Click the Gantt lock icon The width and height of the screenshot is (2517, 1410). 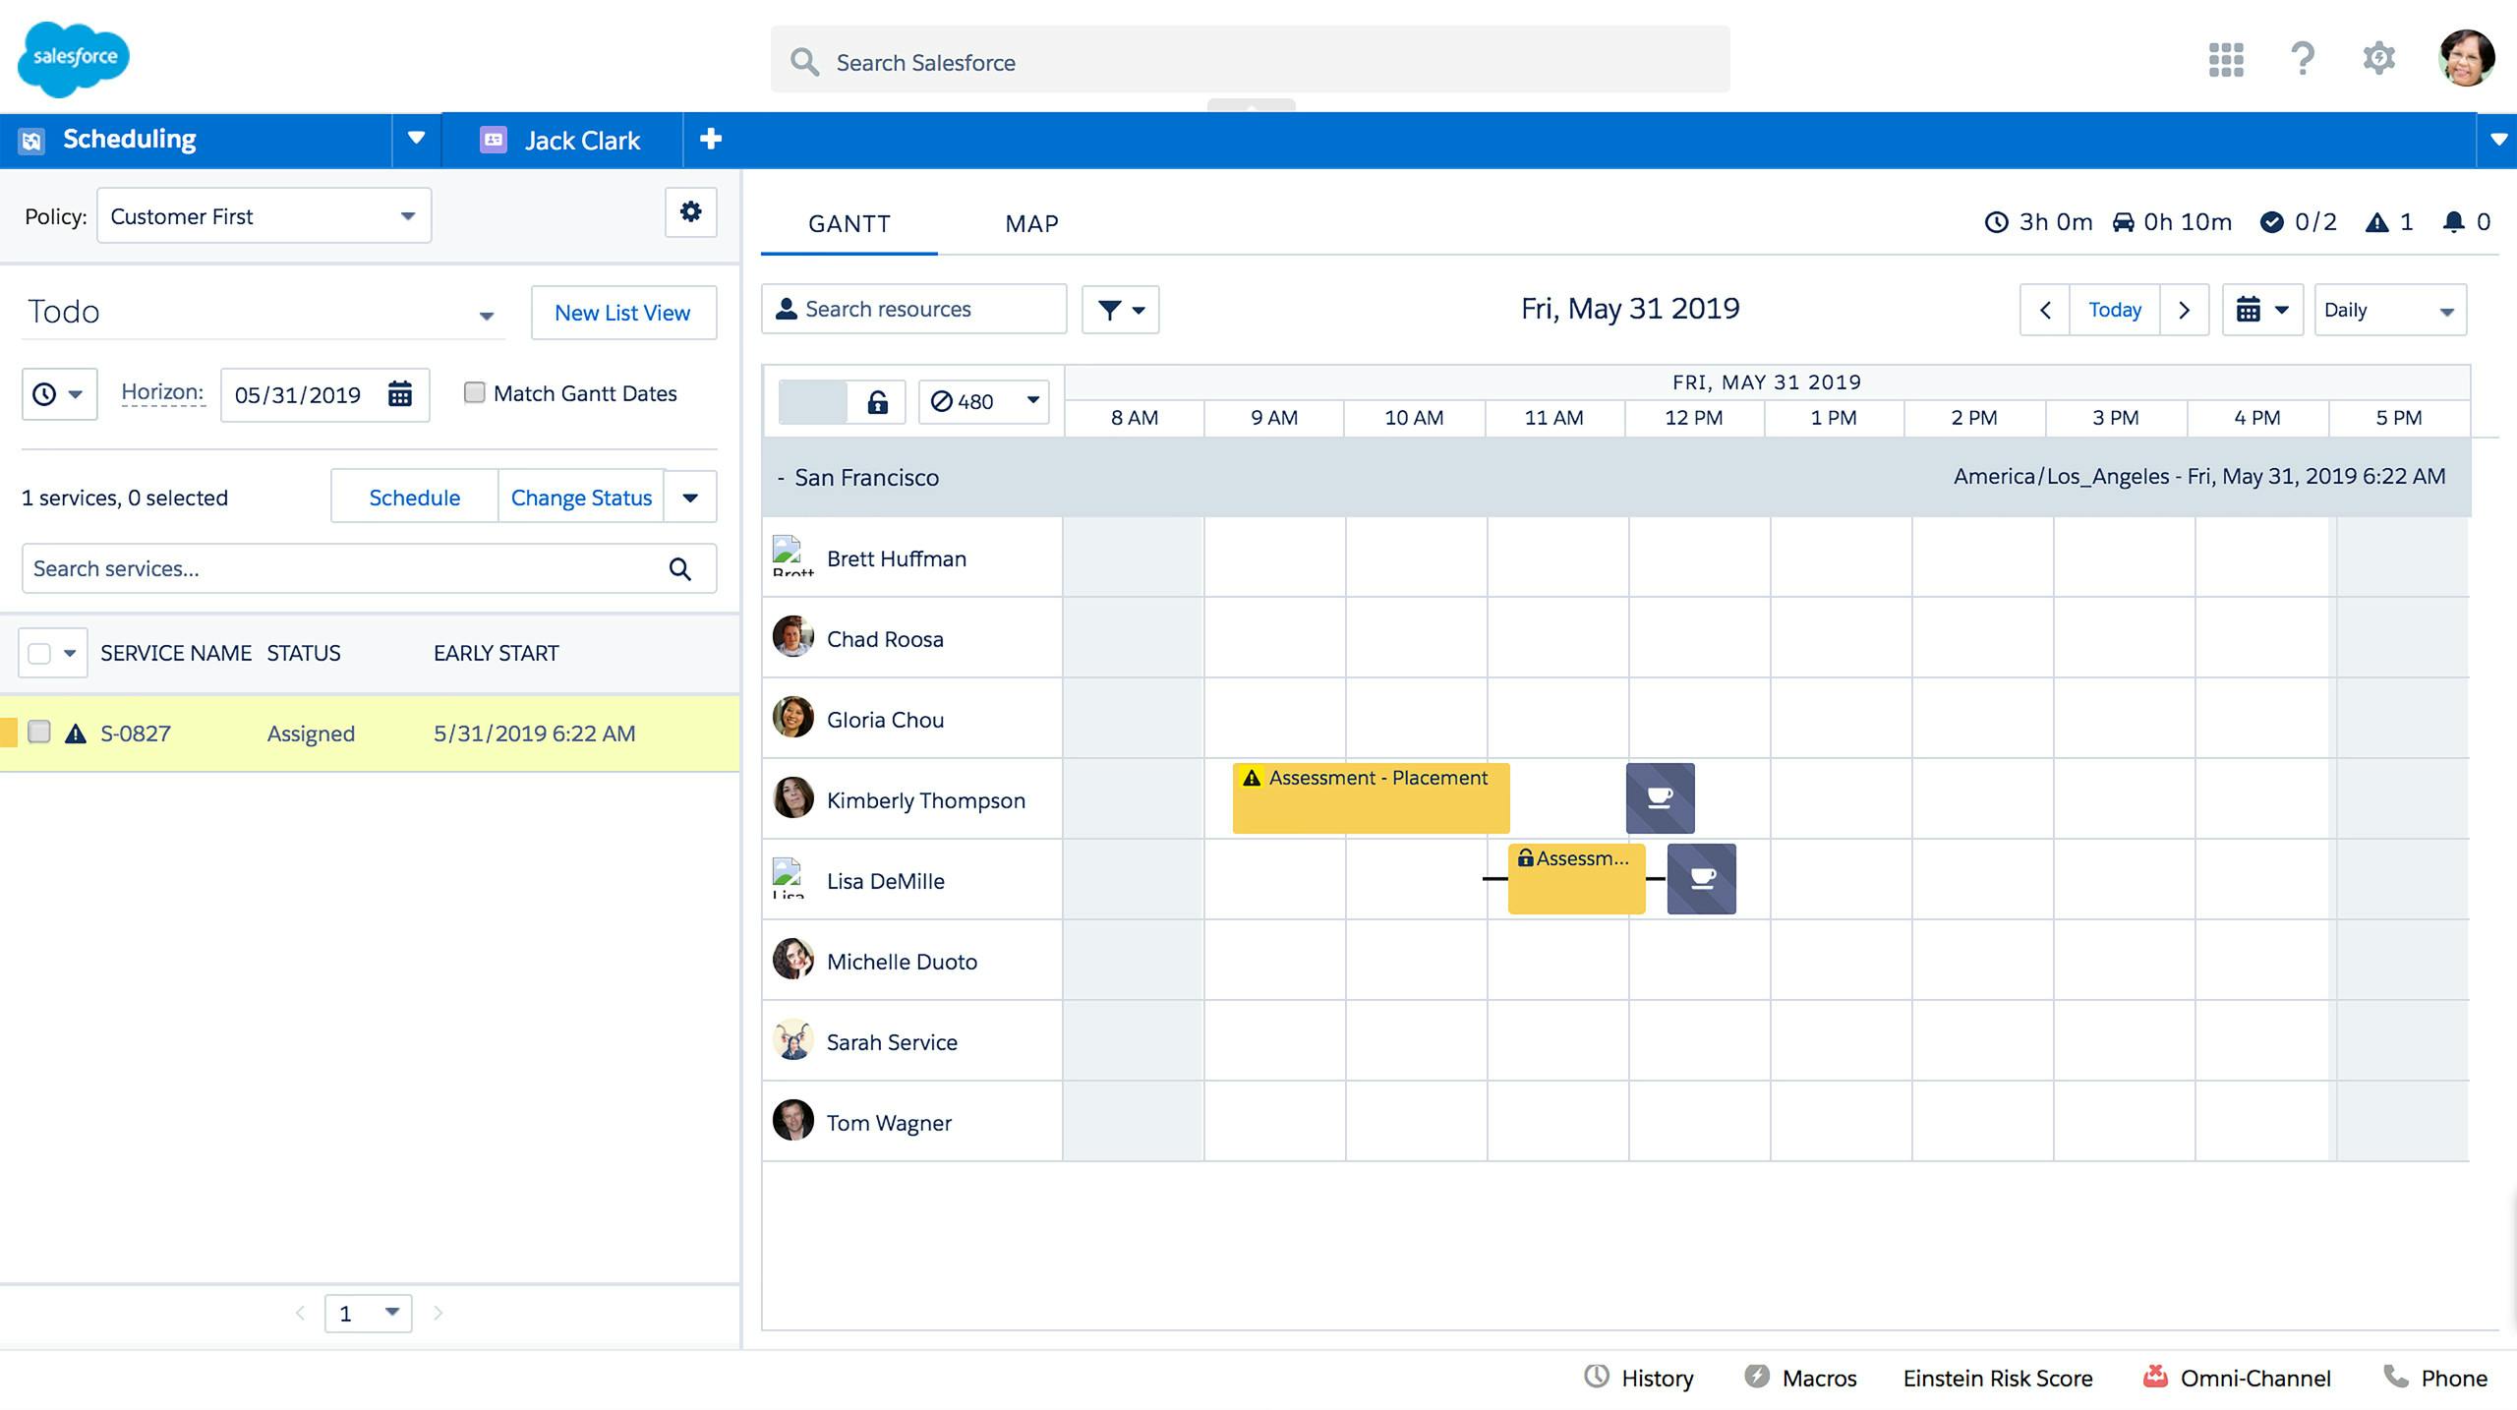(x=877, y=402)
